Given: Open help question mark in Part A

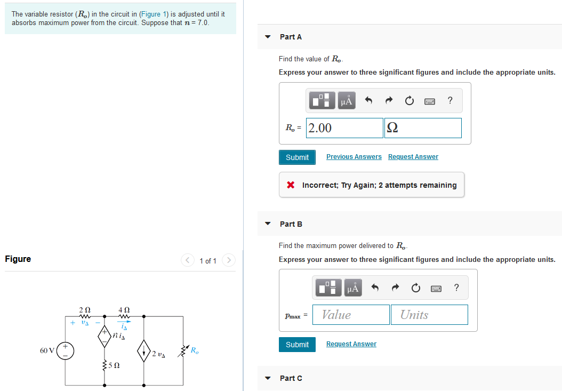Looking at the screenshot, I should coord(451,100).
